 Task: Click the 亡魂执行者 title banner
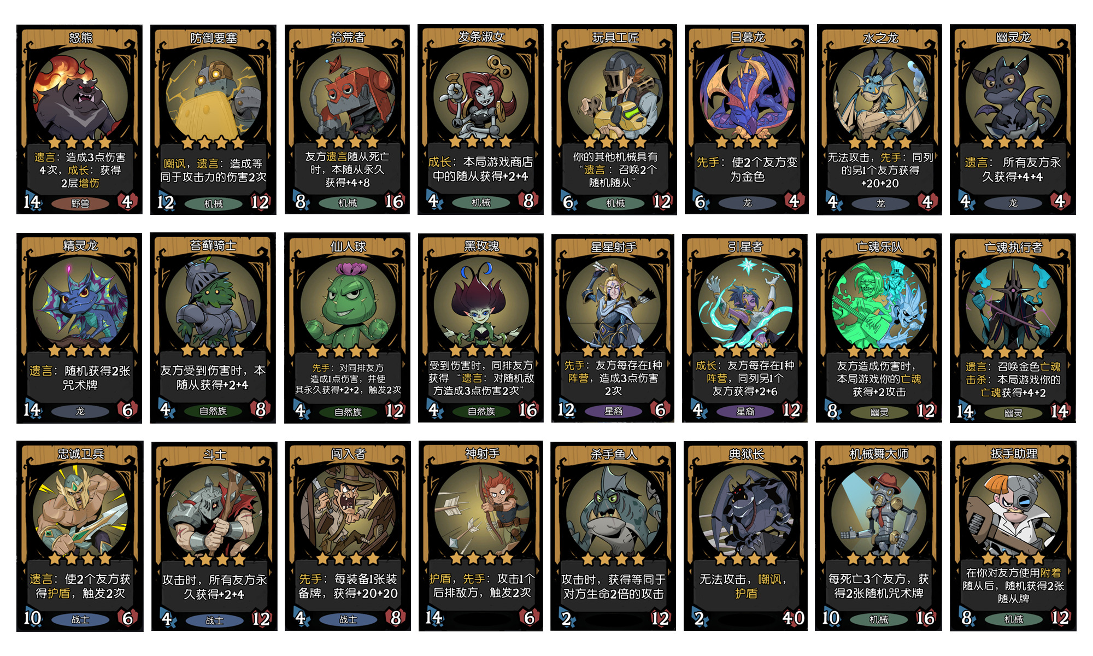click(x=1013, y=247)
